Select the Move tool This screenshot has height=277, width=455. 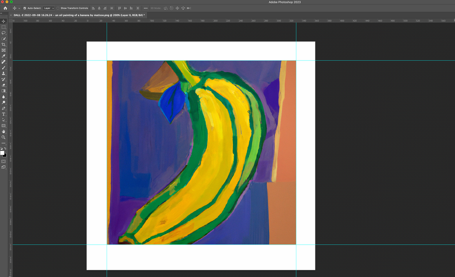coord(3,21)
